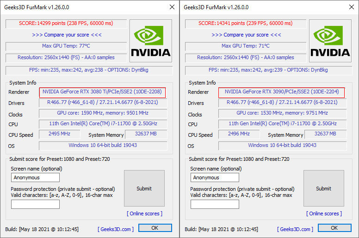Viewport: 359px width, 238px height.
Task: Close the right FurMark window (RTX 3090)
Action: point(352,7)
